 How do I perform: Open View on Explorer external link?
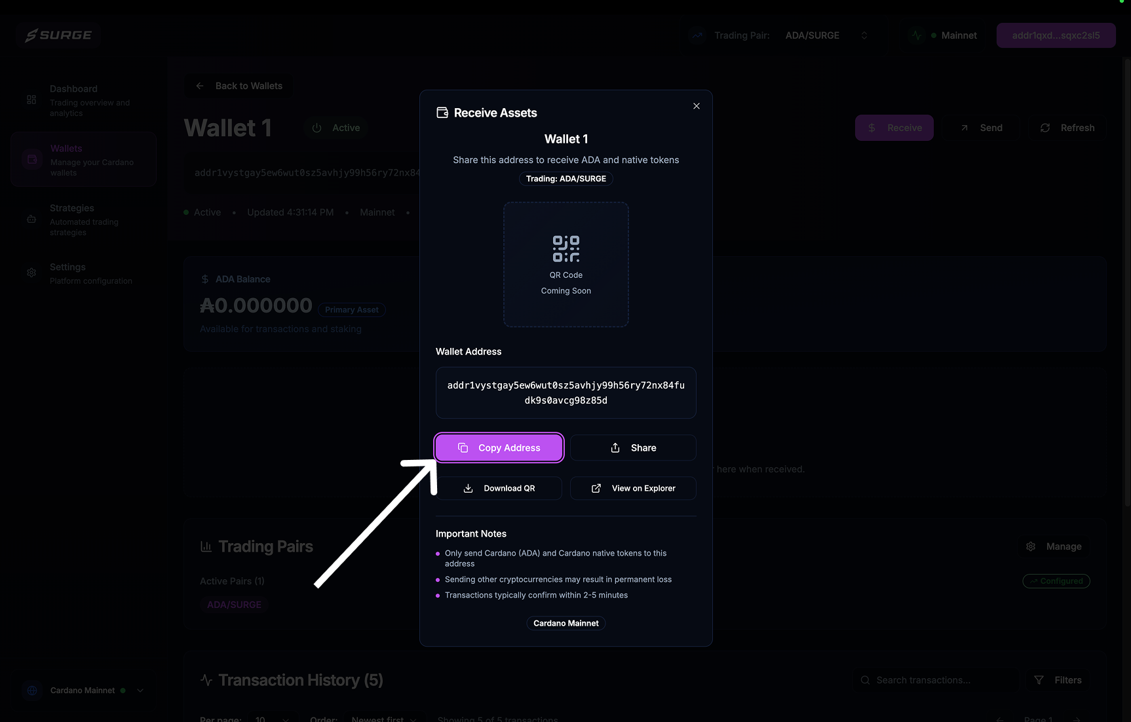click(x=633, y=489)
